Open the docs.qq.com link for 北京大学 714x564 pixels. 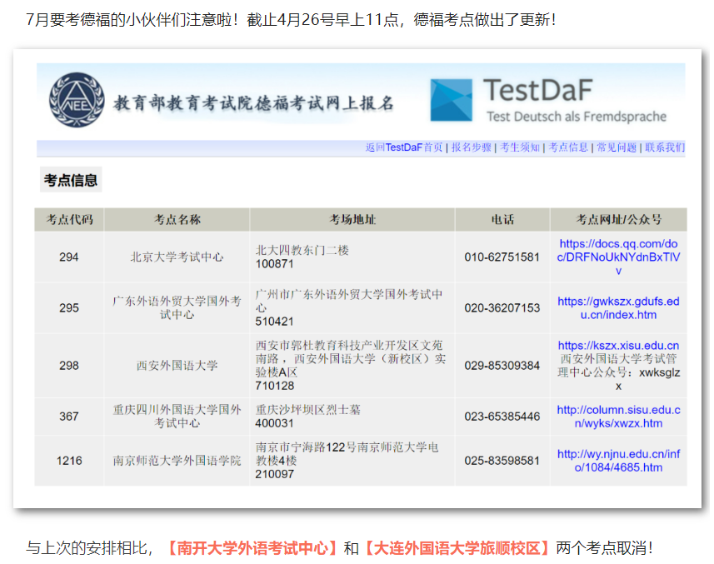(618, 257)
